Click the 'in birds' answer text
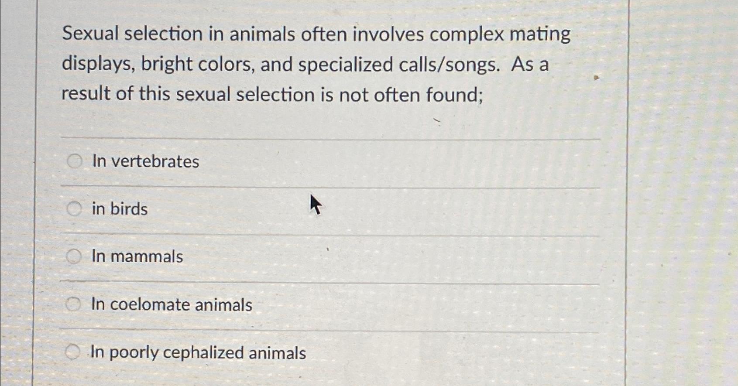 tap(119, 209)
